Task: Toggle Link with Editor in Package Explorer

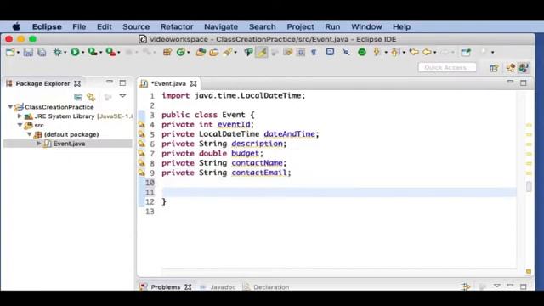Action: tap(91, 97)
